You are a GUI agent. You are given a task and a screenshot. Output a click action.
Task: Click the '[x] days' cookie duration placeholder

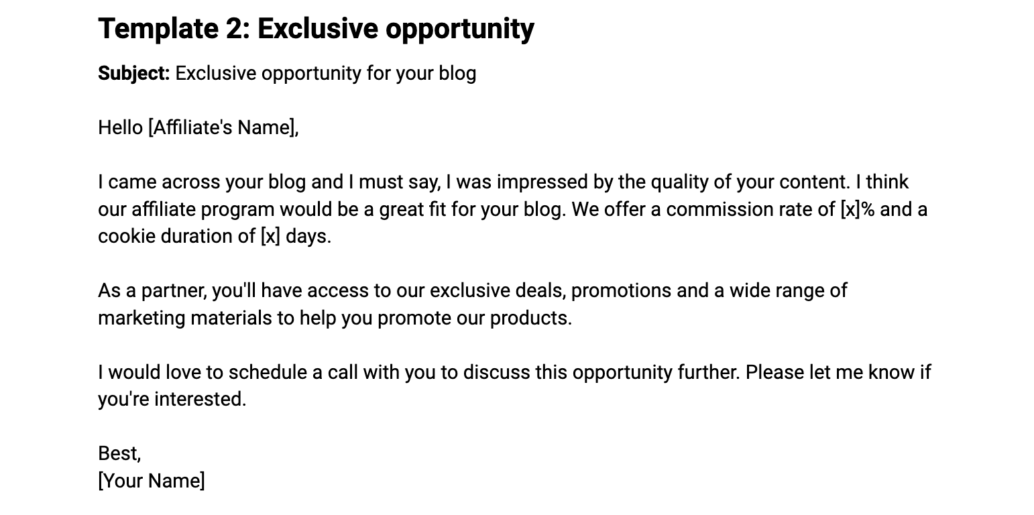[294, 236]
